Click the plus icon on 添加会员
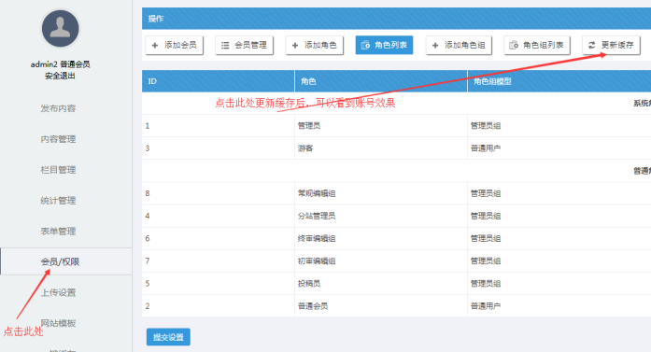The width and height of the screenshot is (651, 352). tap(155, 45)
